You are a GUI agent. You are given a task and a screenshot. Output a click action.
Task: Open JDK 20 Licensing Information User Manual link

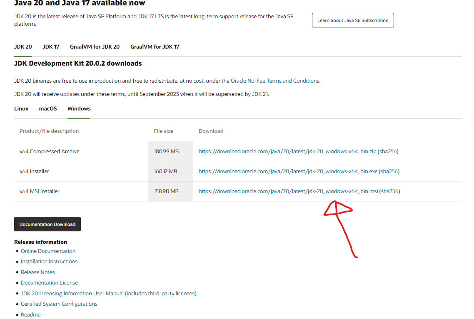109,293
